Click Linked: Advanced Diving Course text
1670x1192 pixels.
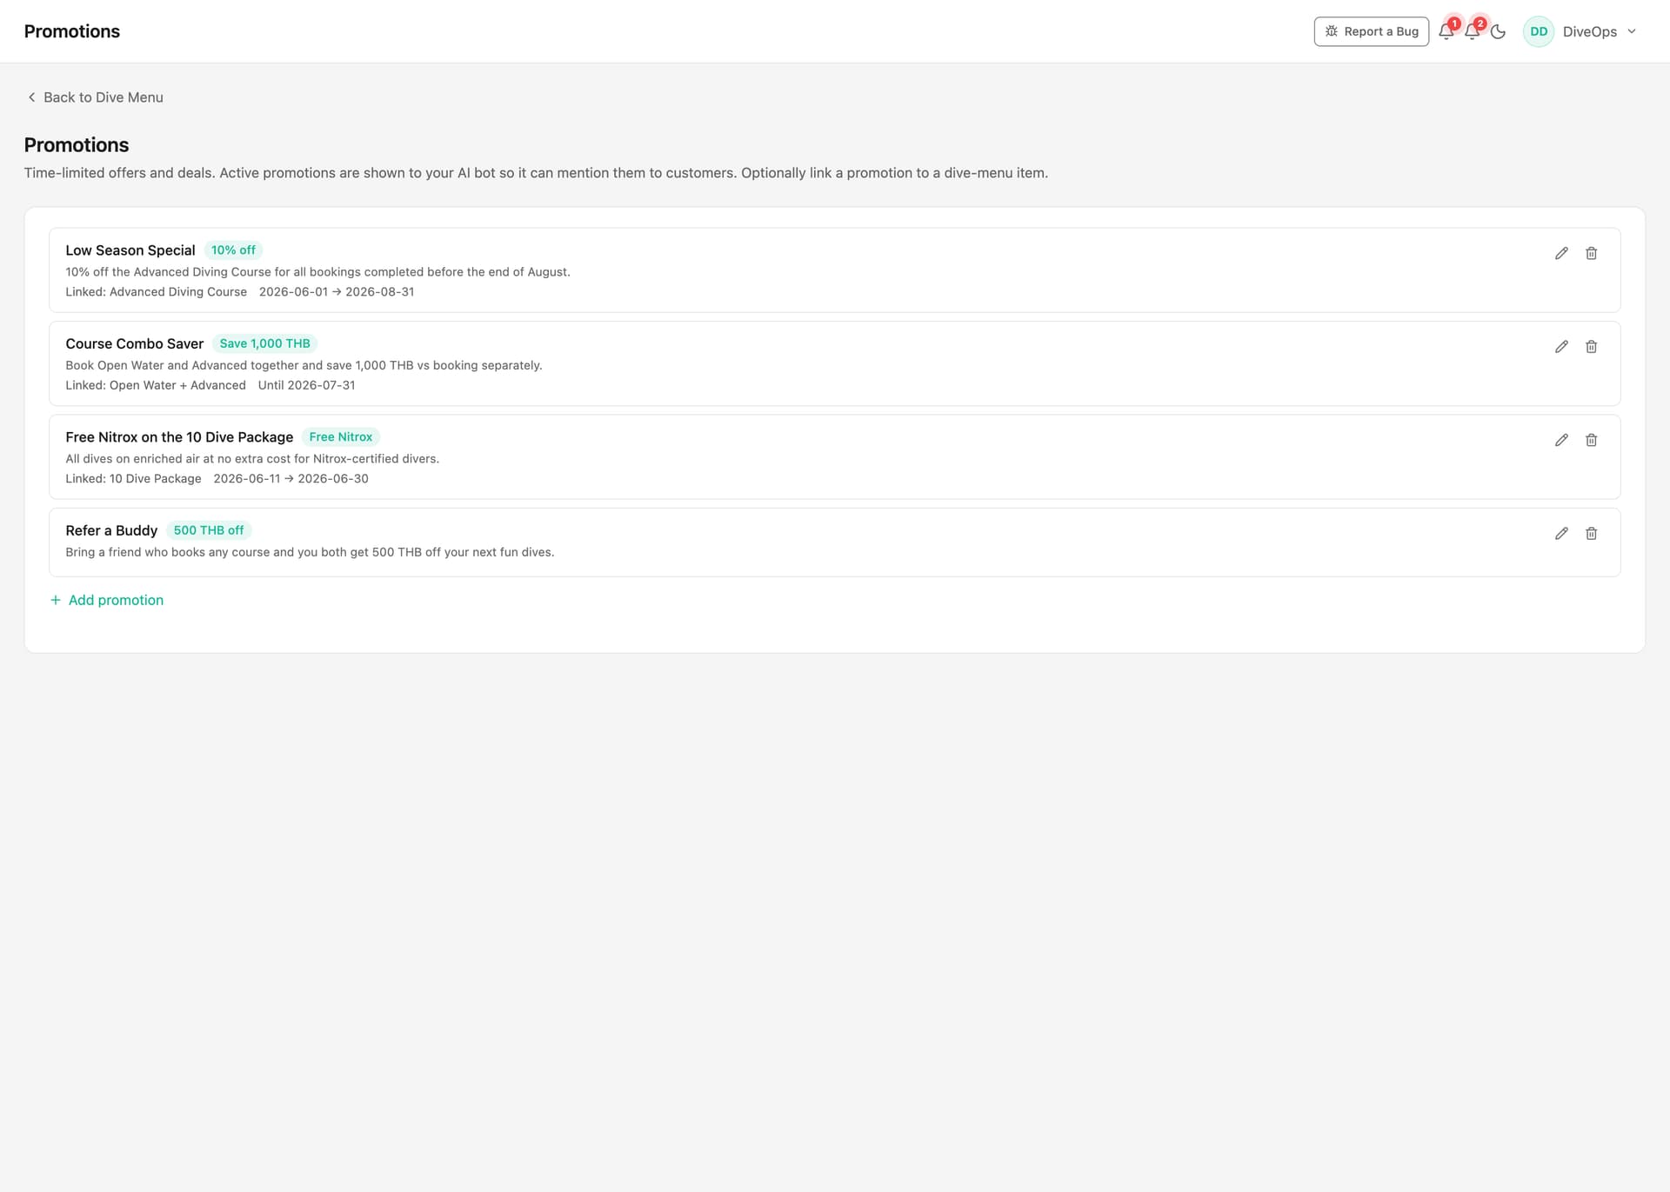point(157,292)
